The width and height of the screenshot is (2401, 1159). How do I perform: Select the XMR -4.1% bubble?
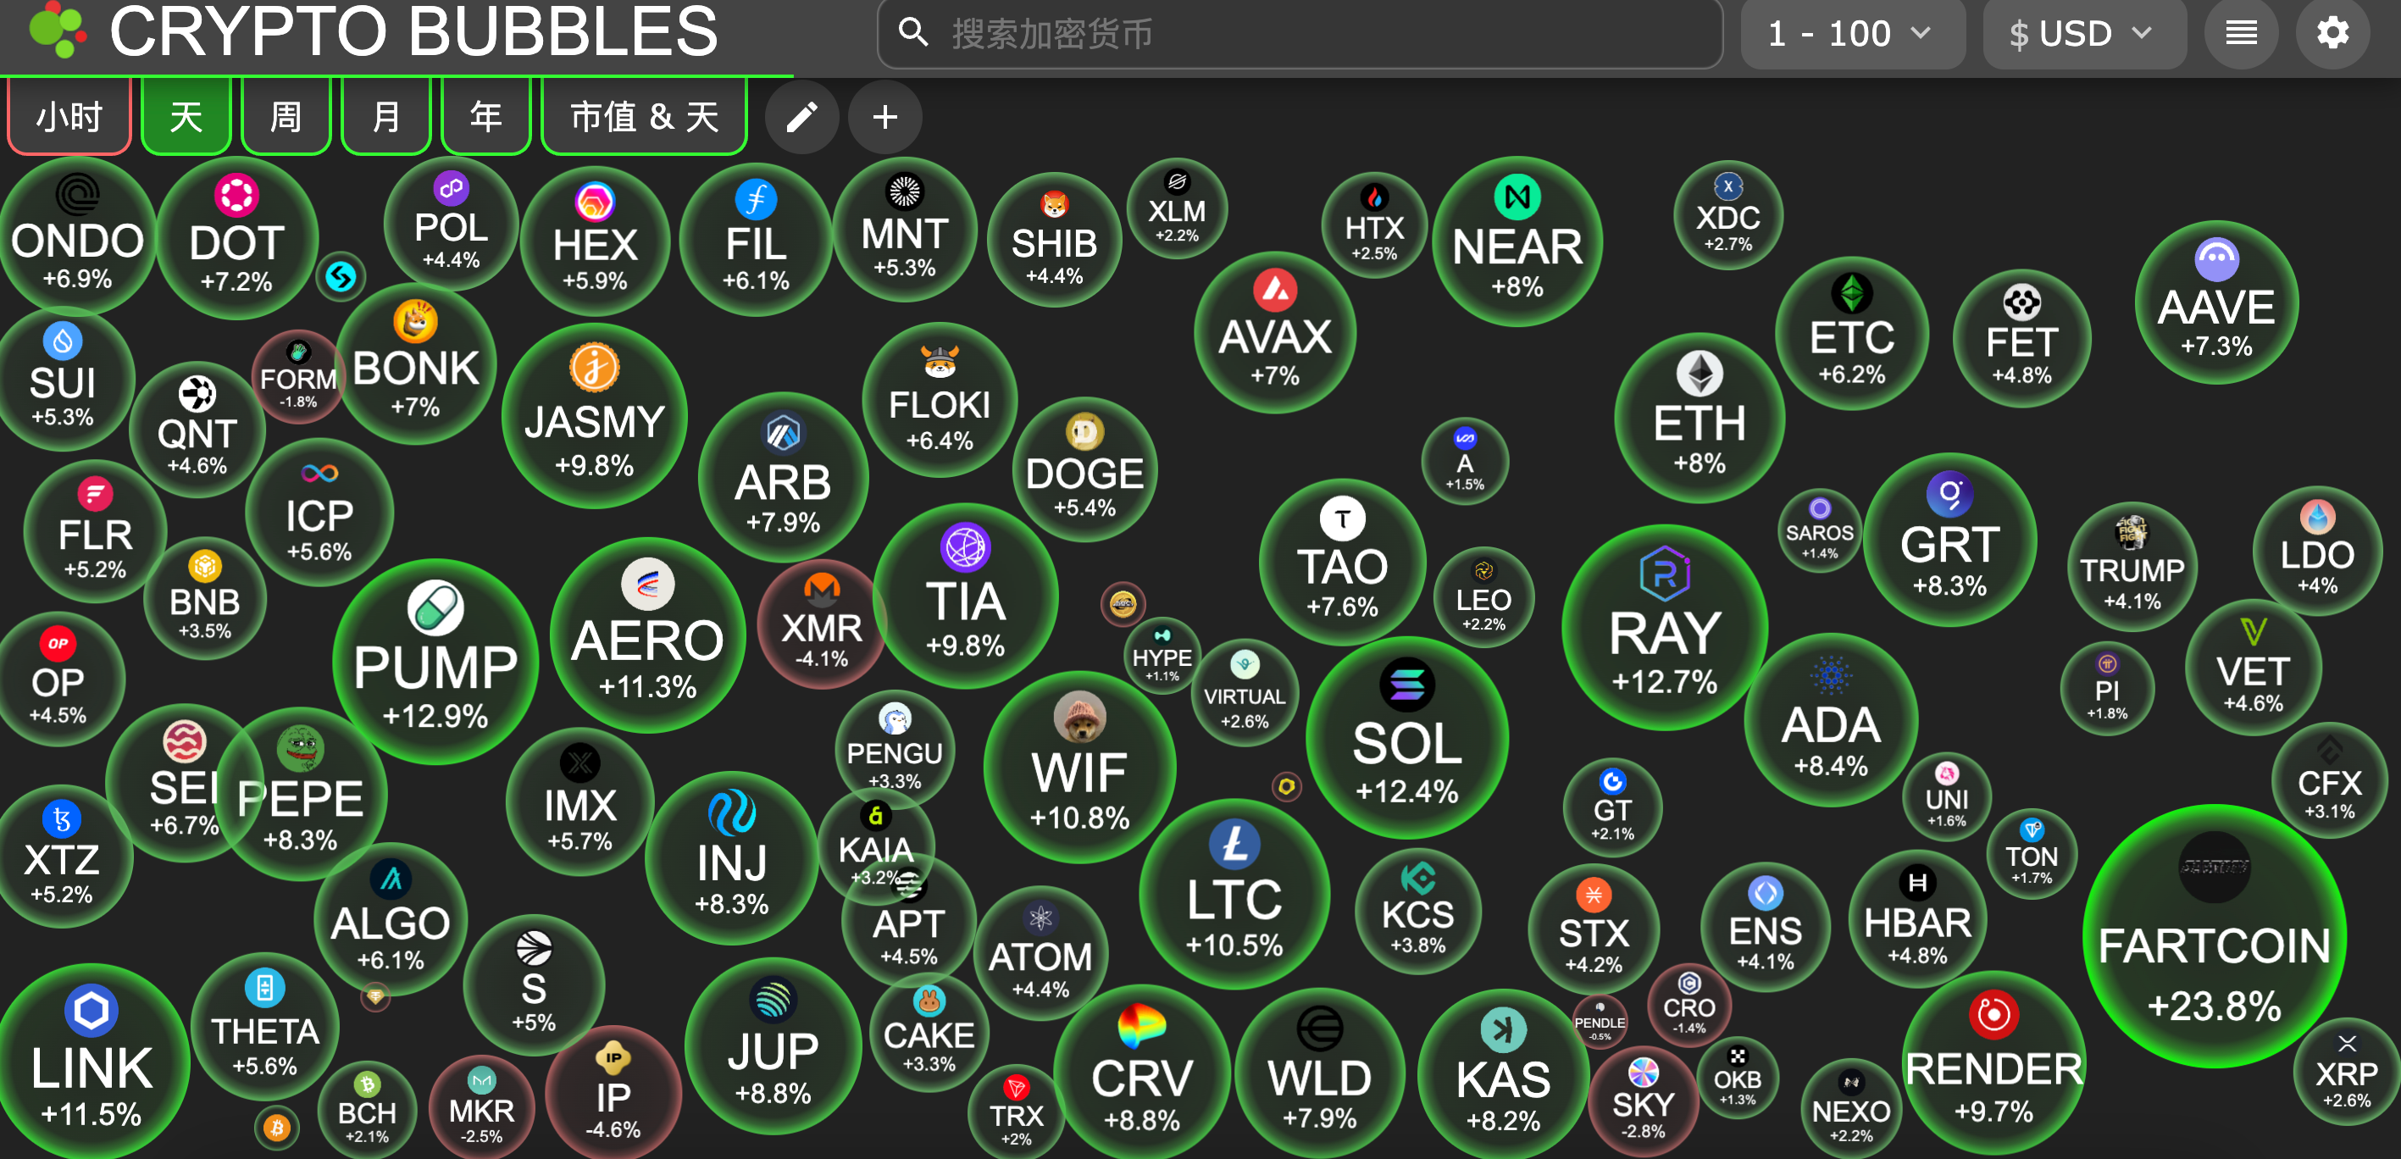click(x=821, y=624)
